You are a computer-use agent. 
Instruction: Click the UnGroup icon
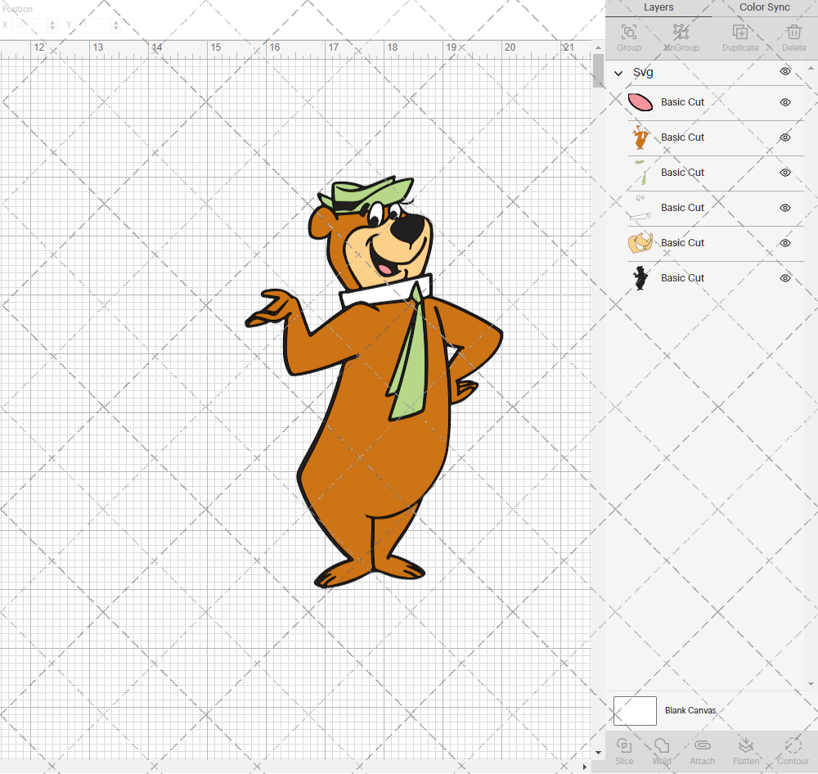(681, 32)
